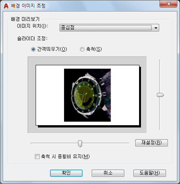The height and width of the screenshot is (184, 180).
Task: Click the vertical slider thumb
Action: click(160, 95)
